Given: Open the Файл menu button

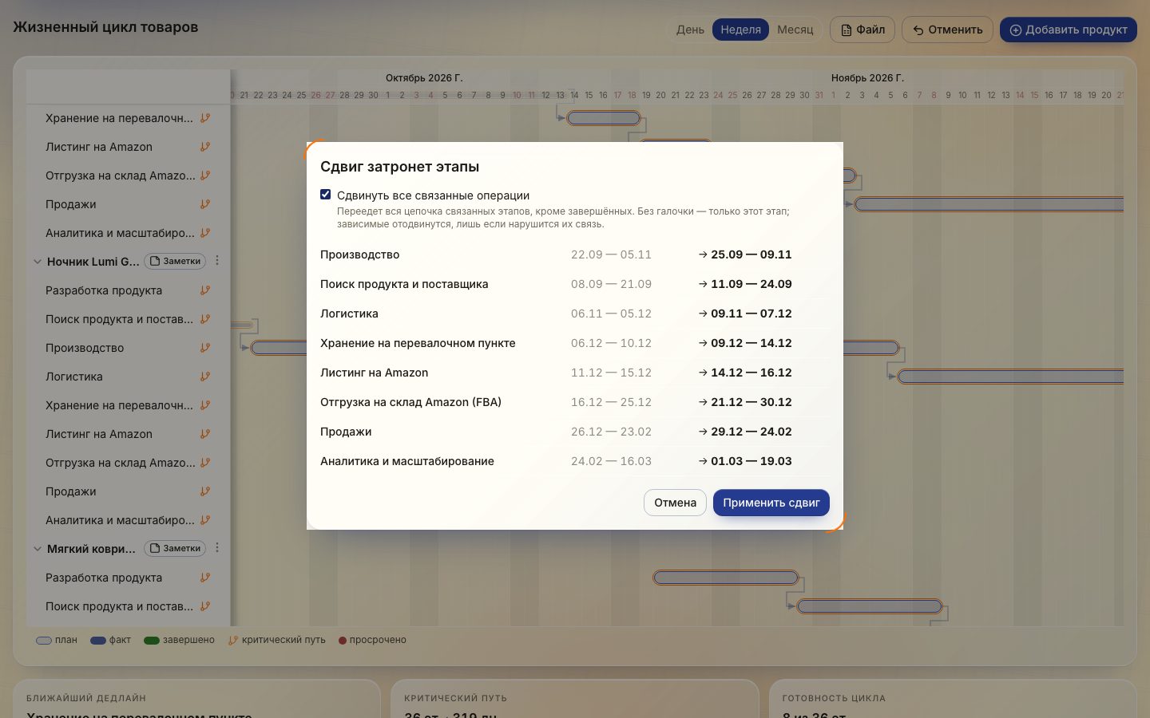Looking at the screenshot, I should (862, 30).
